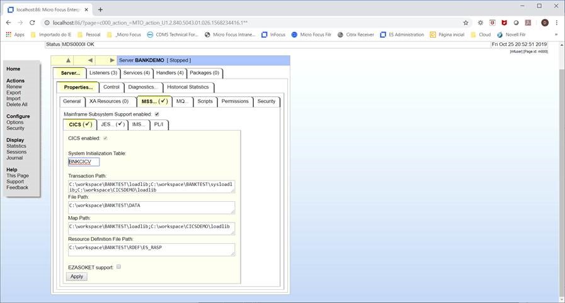The width and height of the screenshot is (565, 303).
Task: Open the Cloud bookmarks folder
Action: click(481, 35)
